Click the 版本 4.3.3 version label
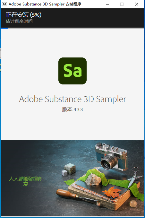The image size is (145, 218). tap(72, 109)
